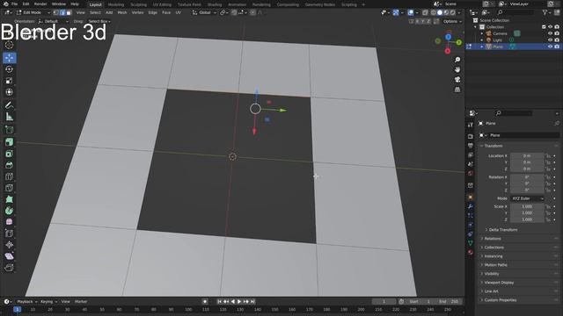This screenshot has height=316, width=563.
Task: Open the Vertex menu in viewport header
Action: tap(137, 12)
